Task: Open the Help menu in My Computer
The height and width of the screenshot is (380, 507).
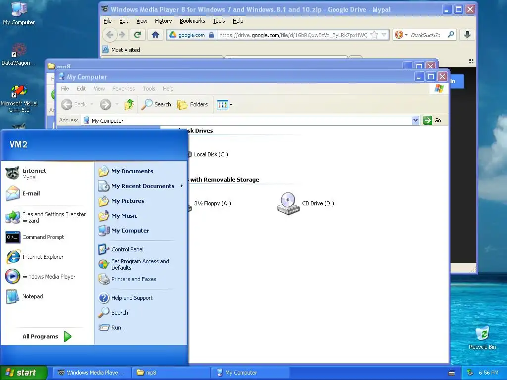Action: (168, 89)
